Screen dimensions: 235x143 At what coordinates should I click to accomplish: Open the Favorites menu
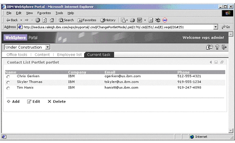[x=44, y=13]
